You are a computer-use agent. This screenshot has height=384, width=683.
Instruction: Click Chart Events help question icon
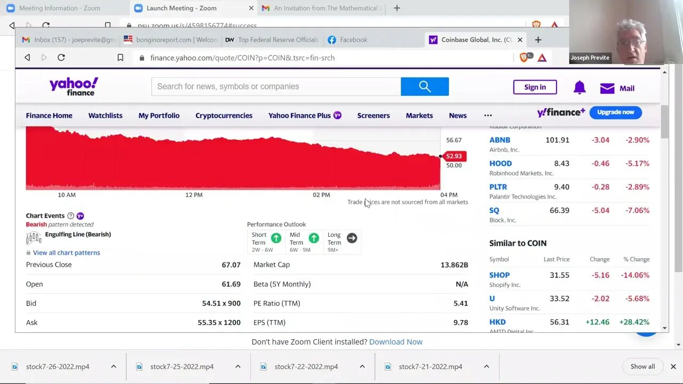[x=70, y=215]
